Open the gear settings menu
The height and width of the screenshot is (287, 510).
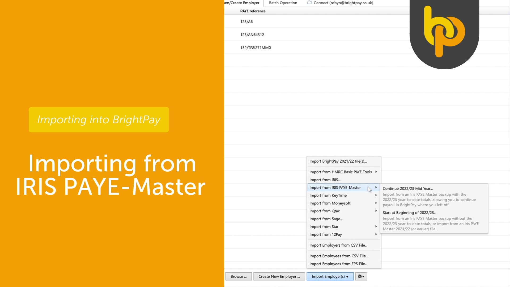point(361,276)
